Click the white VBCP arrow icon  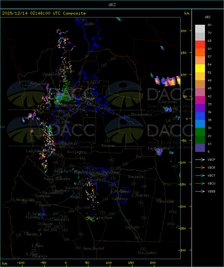click(x=200, y=160)
